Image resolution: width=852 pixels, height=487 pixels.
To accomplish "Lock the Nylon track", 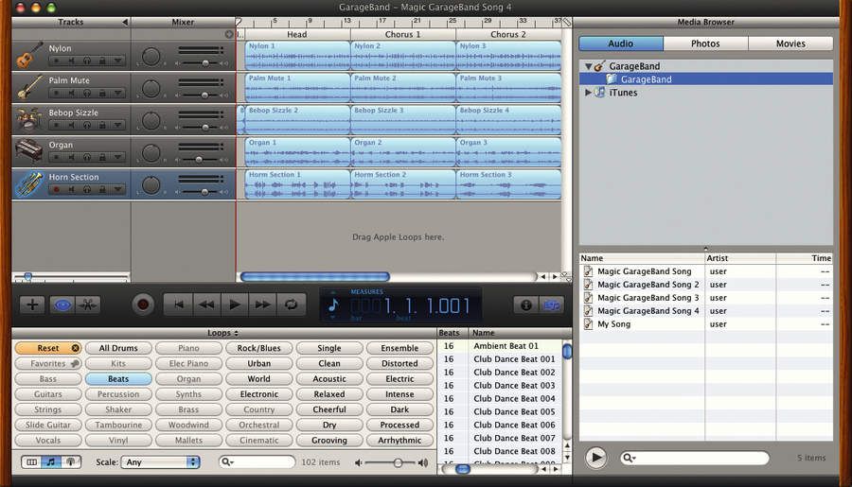I will (102, 61).
